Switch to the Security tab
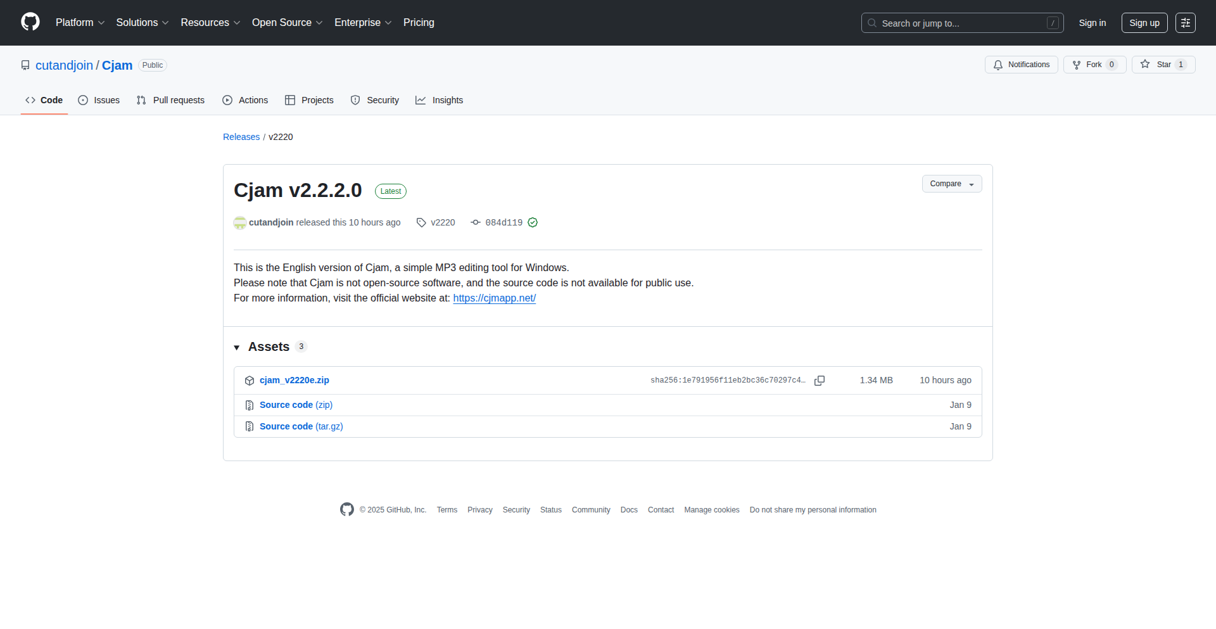 tap(375, 100)
